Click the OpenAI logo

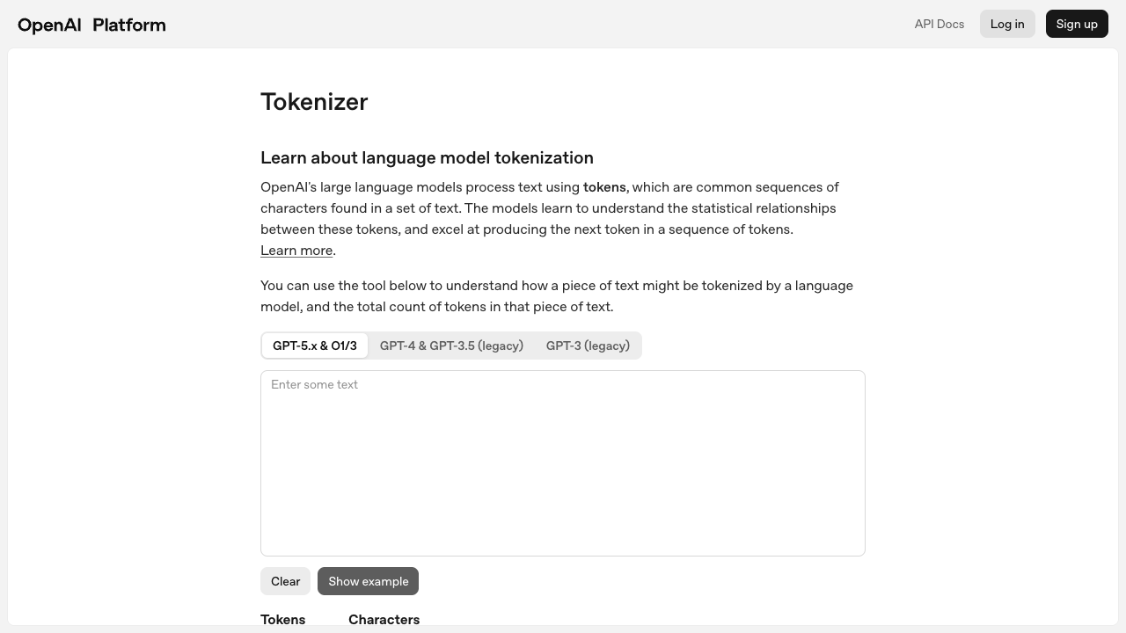[x=49, y=25]
